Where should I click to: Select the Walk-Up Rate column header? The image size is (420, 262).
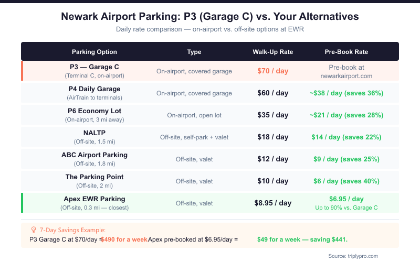pos(272,52)
